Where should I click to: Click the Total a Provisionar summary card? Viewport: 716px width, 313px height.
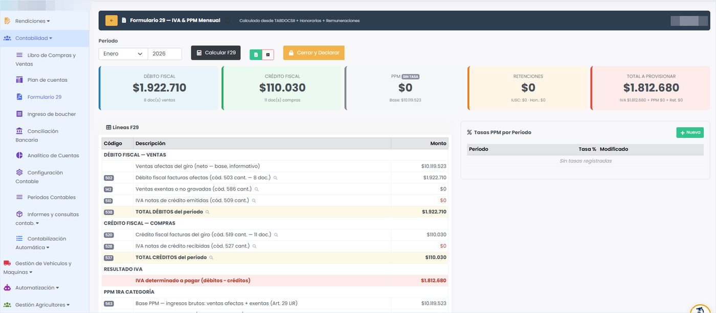click(x=651, y=88)
